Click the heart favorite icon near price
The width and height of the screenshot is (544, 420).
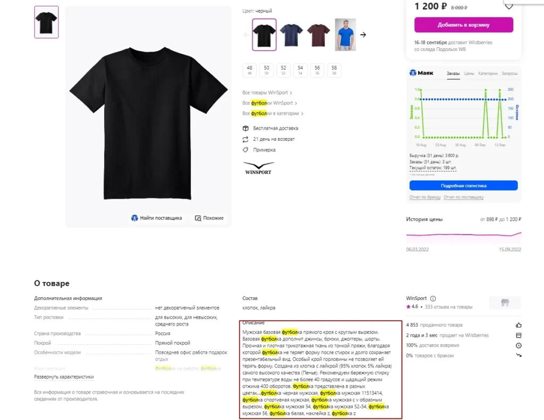(x=508, y=6)
